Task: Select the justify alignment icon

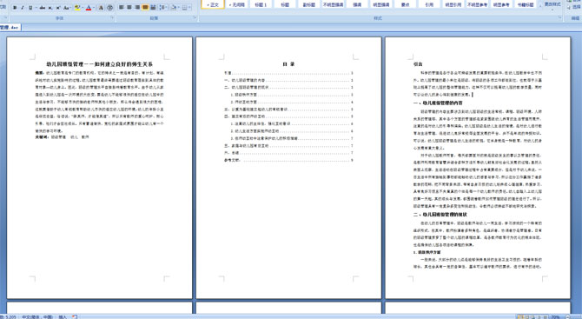Action: [145, 7]
